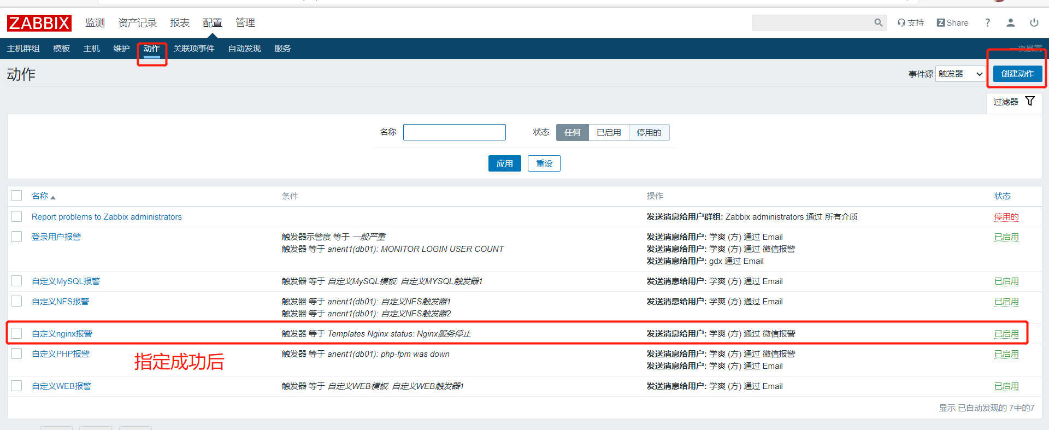This screenshot has height=430, width=1049.
Task: Sort by the 状态 column header
Action: [x=1003, y=196]
